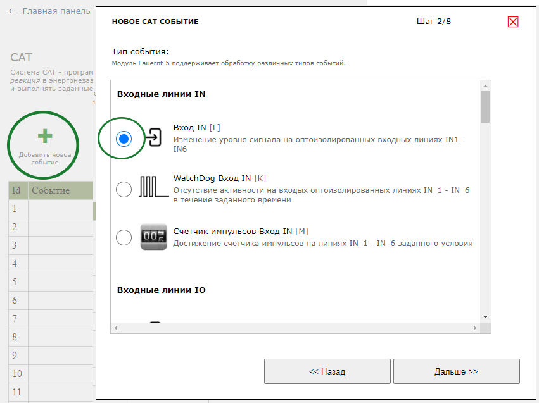The image size is (539, 403).
Task: Select the WatchDog Вход IN radio button
Action: coord(124,189)
